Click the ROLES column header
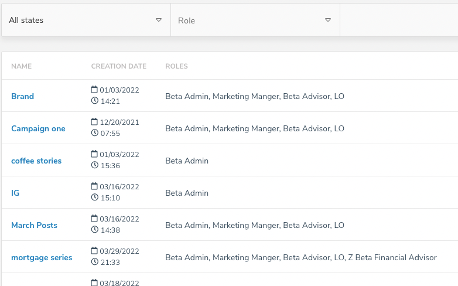The image size is (458, 286). click(176, 66)
